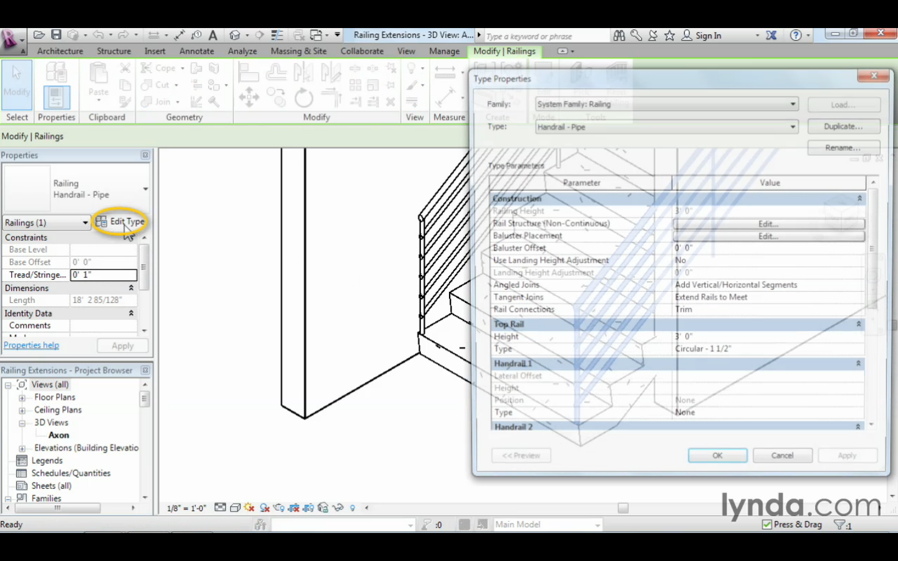Click Cancel in Type Properties dialog
Viewport: 898px width, 561px height.
(x=782, y=456)
